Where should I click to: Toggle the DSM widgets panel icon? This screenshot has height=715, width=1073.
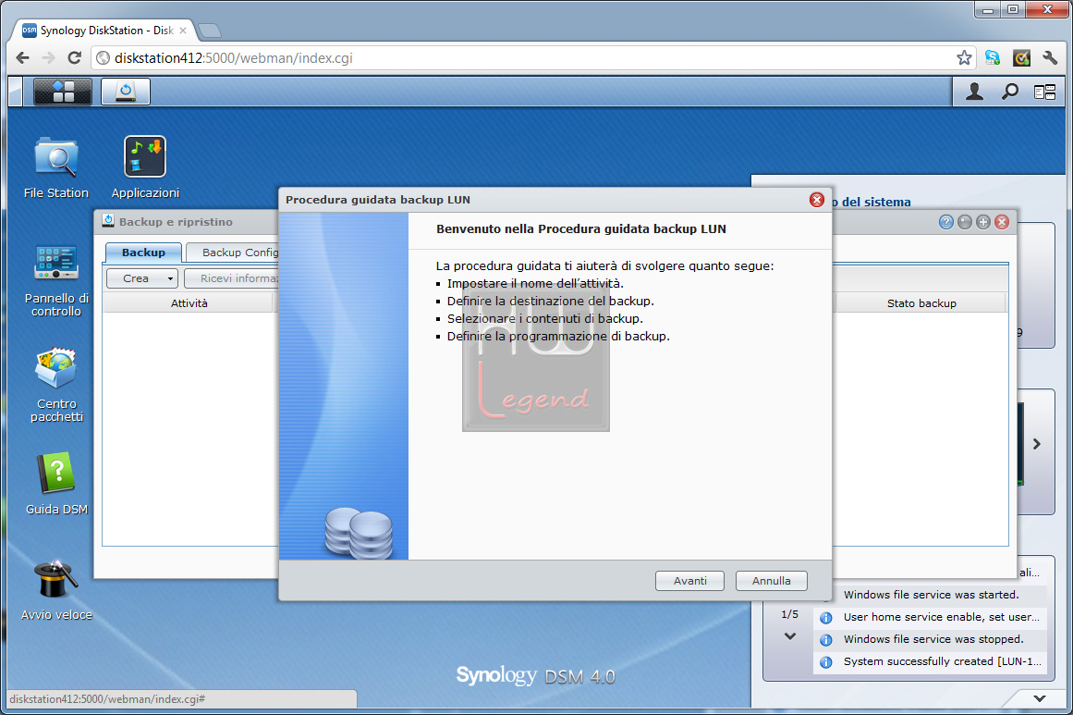(x=1045, y=92)
